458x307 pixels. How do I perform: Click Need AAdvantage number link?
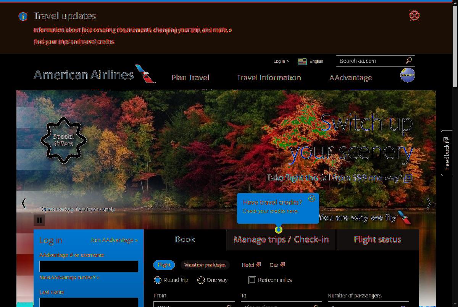click(69, 278)
